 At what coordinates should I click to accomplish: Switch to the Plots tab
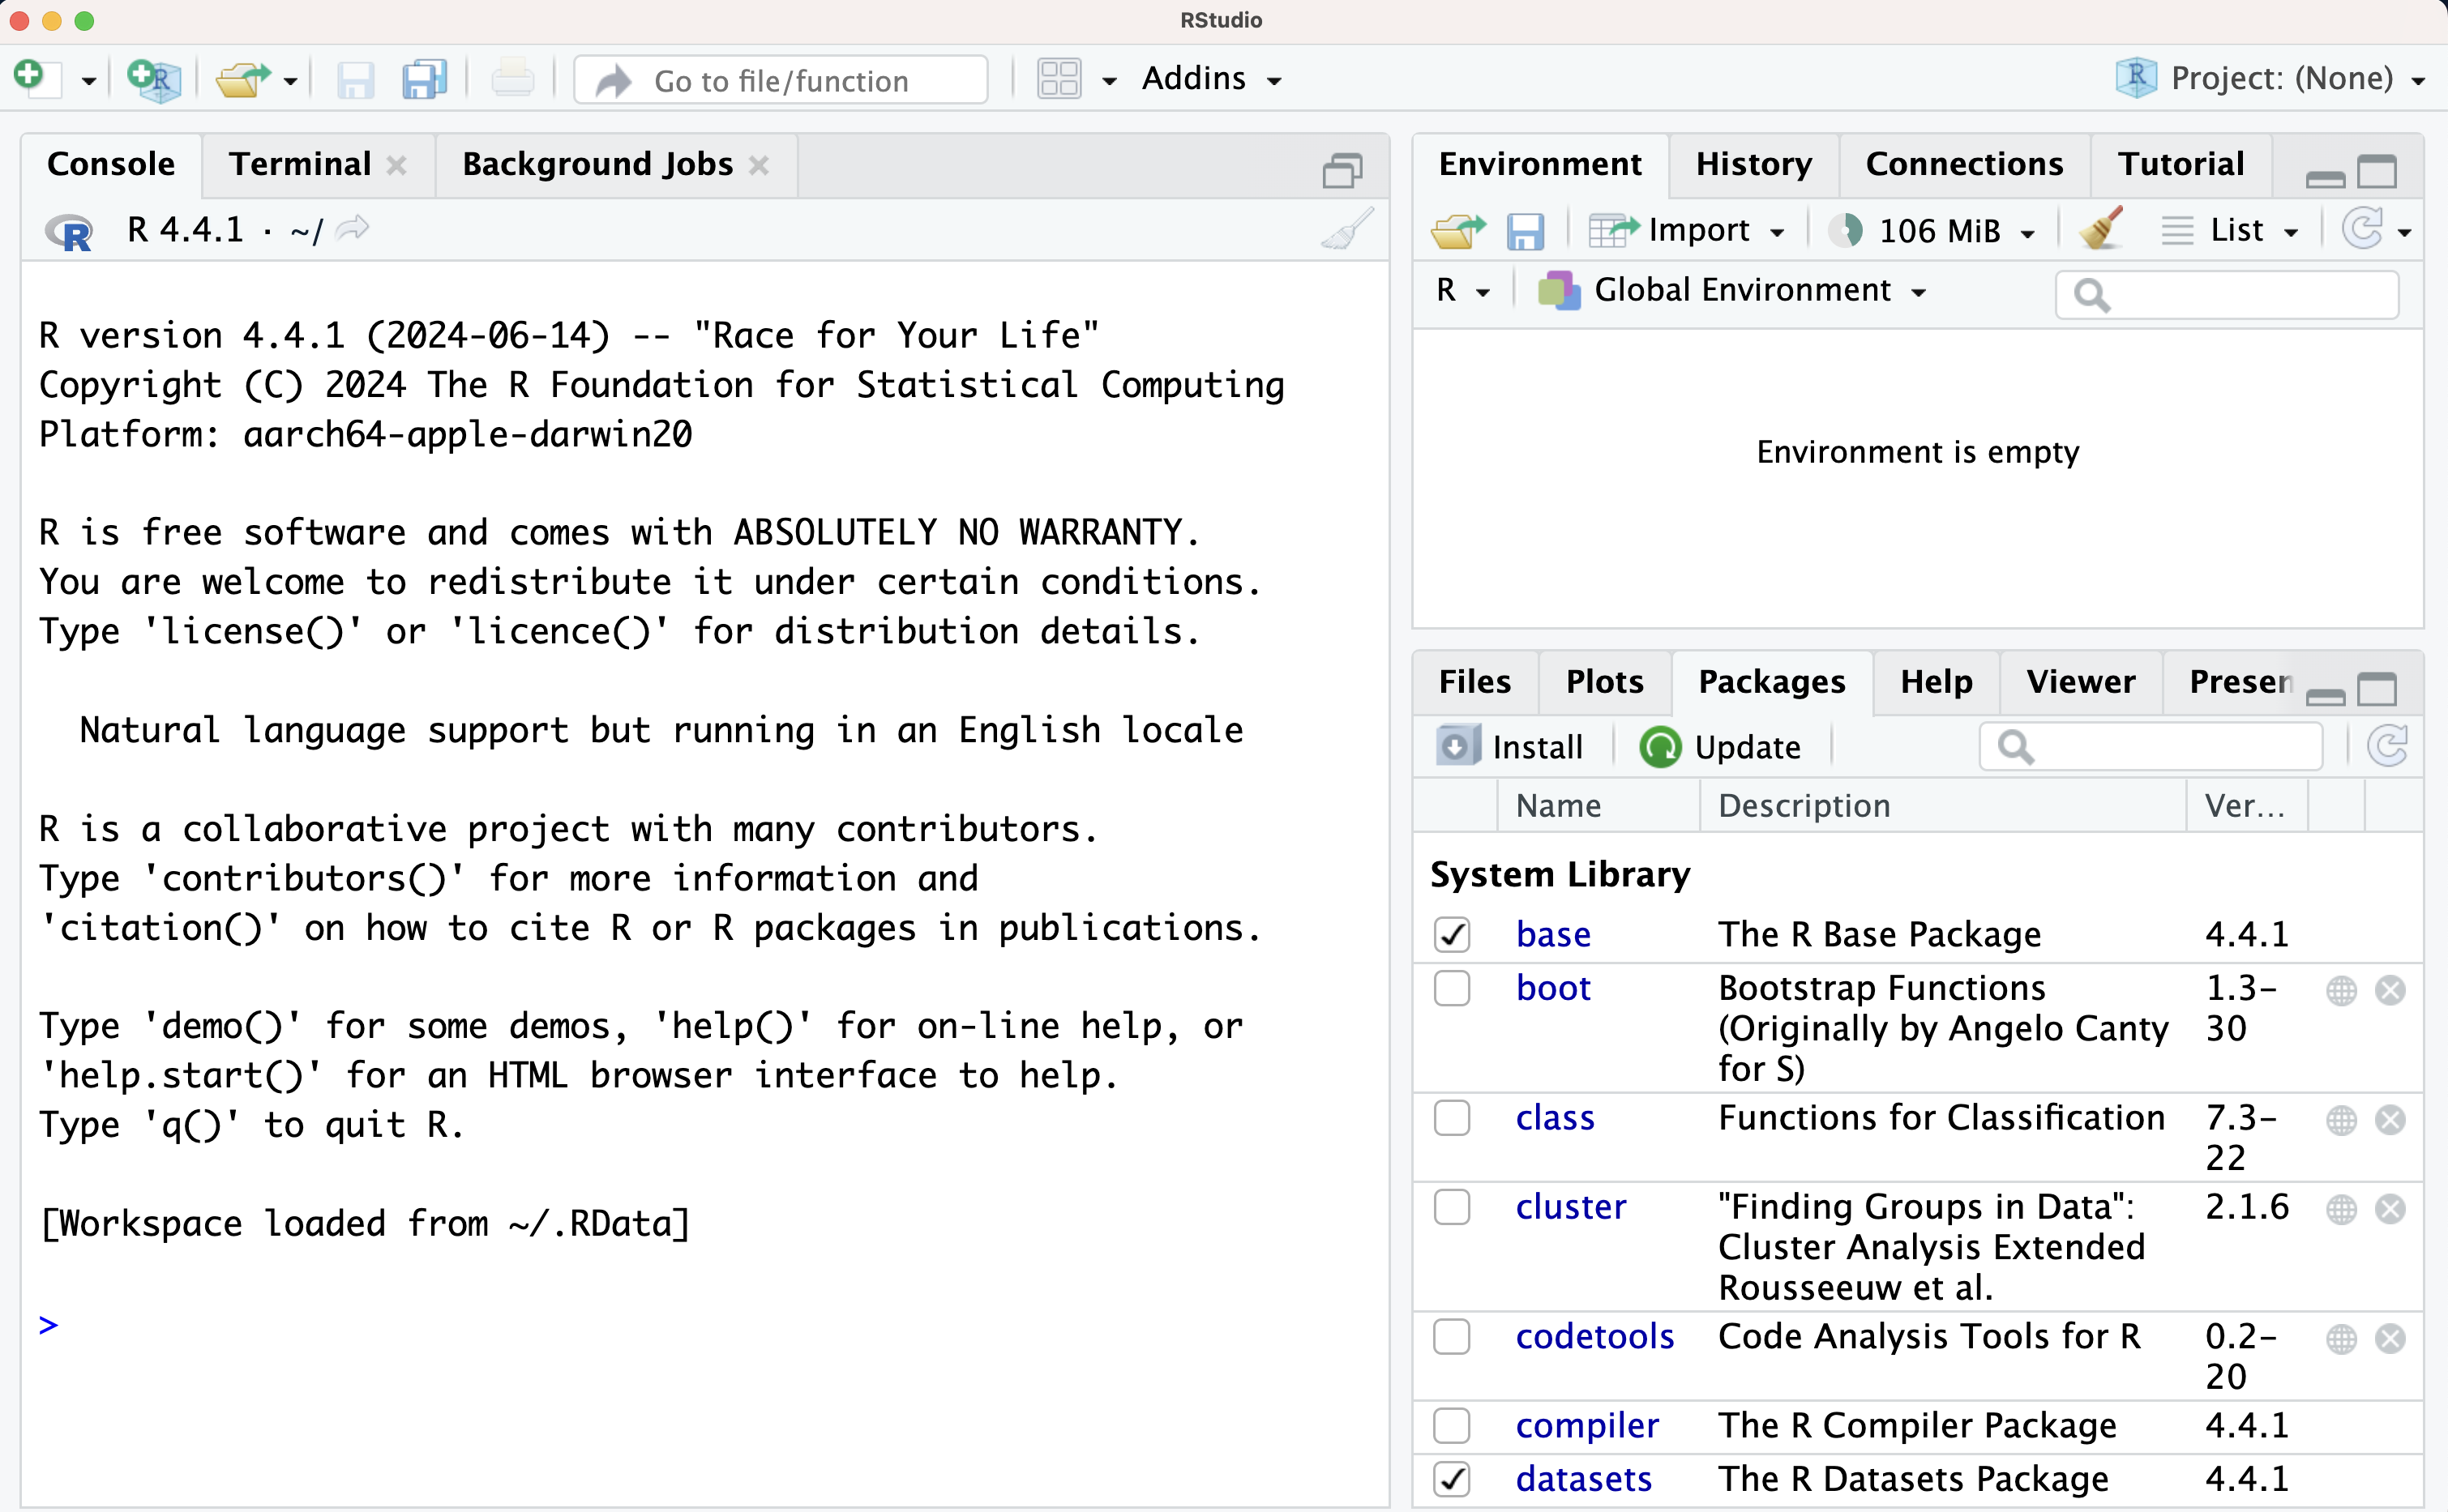(x=1605, y=682)
